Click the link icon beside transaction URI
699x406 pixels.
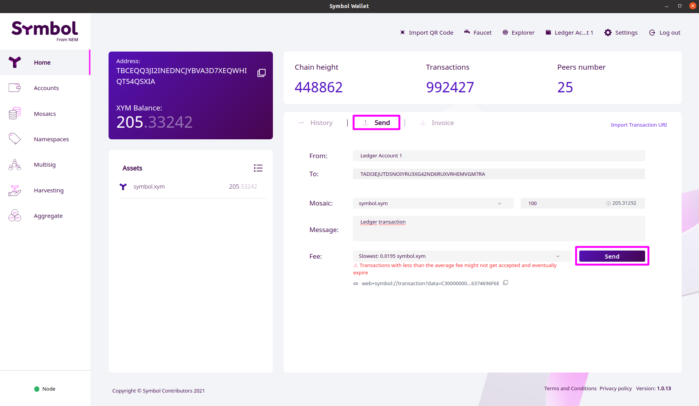(x=356, y=284)
